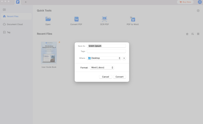Click the clear recent files icon

(x=187, y=34)
